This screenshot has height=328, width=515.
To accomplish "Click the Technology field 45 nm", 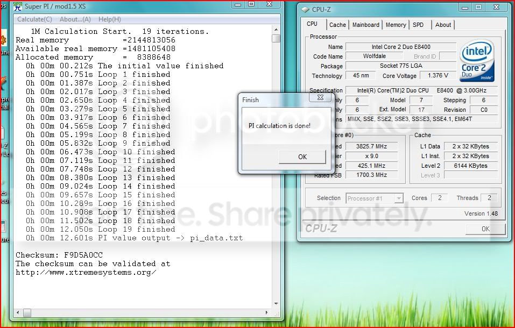I will tap(361, 75).
